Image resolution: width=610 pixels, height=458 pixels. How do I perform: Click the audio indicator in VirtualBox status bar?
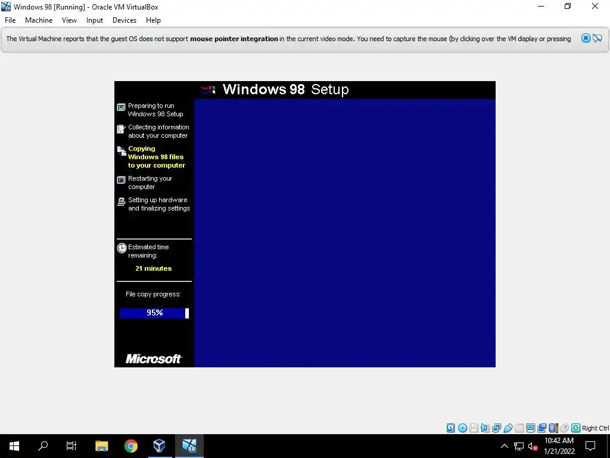(x=485, y=428)
